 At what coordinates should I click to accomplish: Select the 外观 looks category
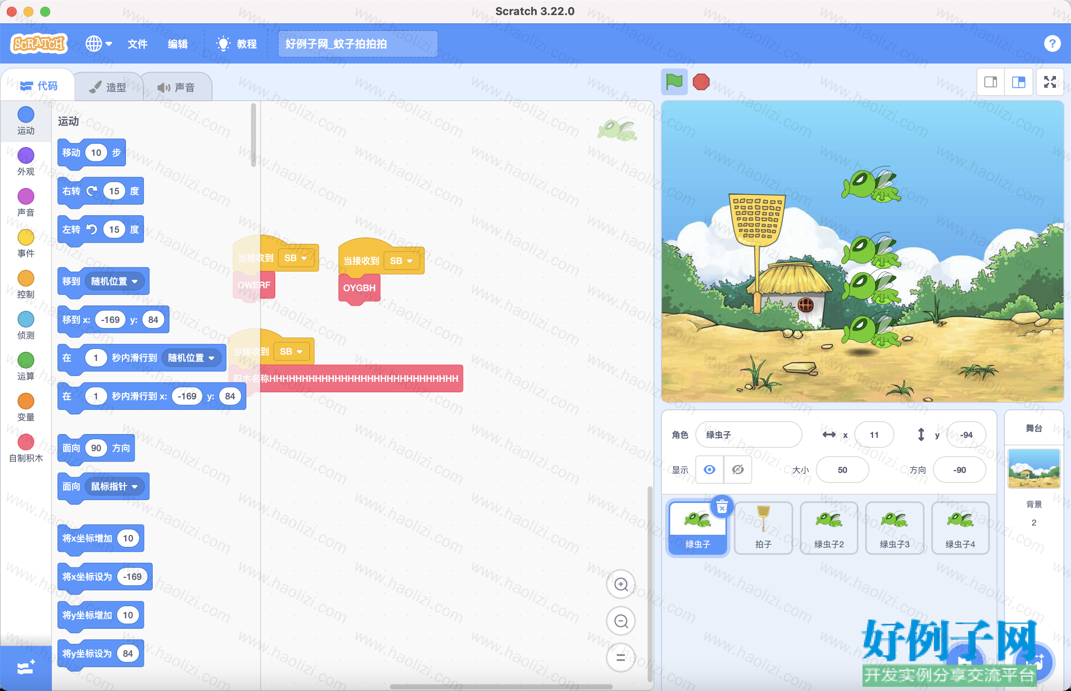point(26,161)
